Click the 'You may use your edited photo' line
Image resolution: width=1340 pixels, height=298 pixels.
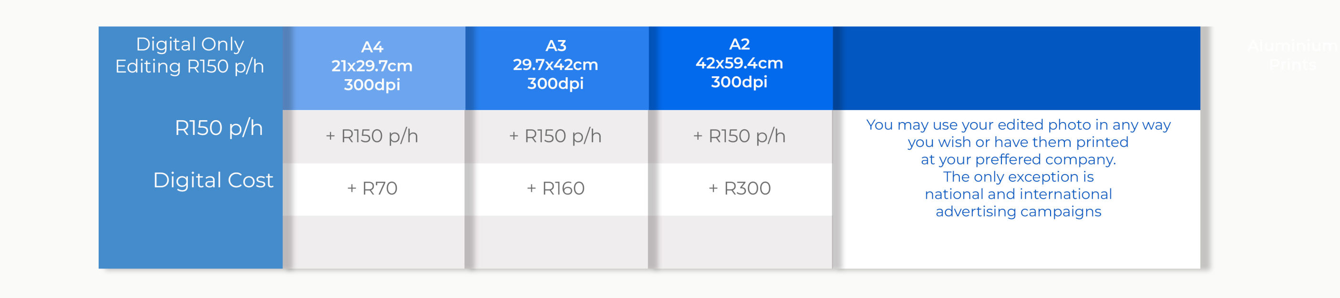point(1018,125)
